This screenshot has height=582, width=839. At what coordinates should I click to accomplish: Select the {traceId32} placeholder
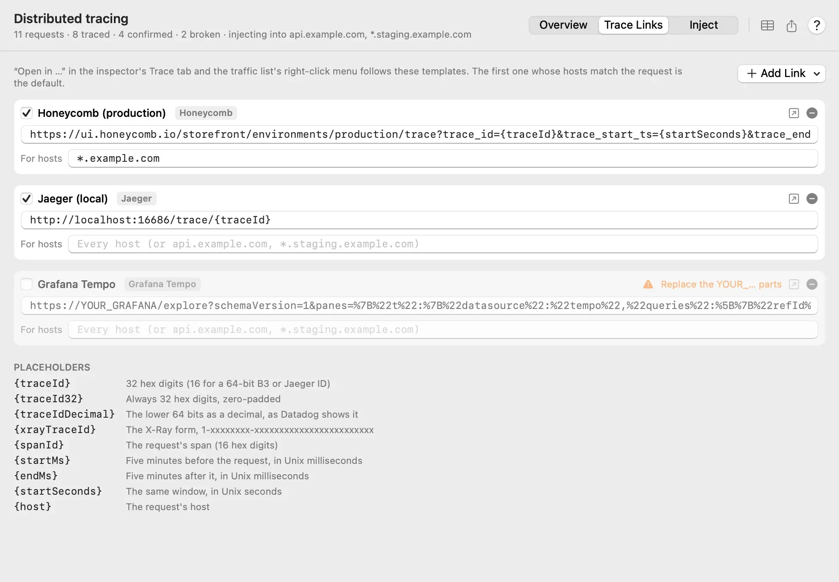point(48,398)
